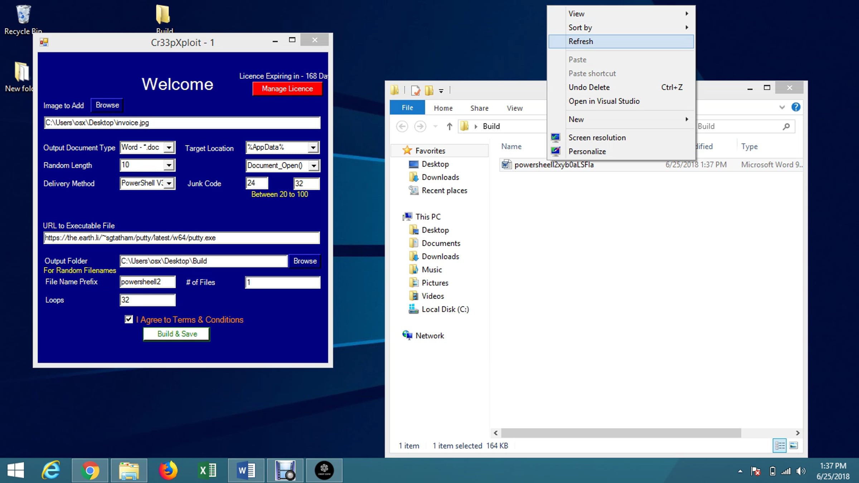859x483 pixels.
Task: Choose Refresh in the context menu
Action: click(x=621, y=41)
